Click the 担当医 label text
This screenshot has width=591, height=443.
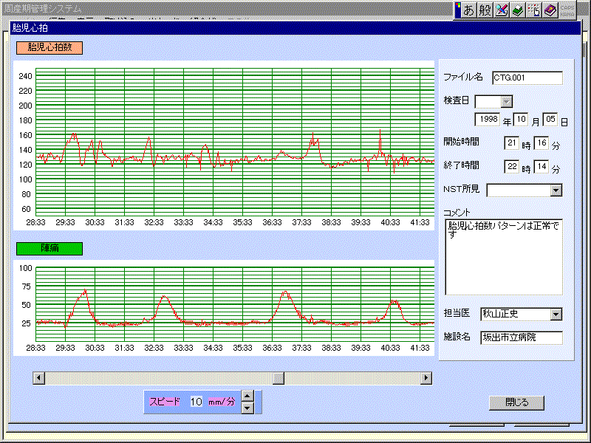click(457, 312)
